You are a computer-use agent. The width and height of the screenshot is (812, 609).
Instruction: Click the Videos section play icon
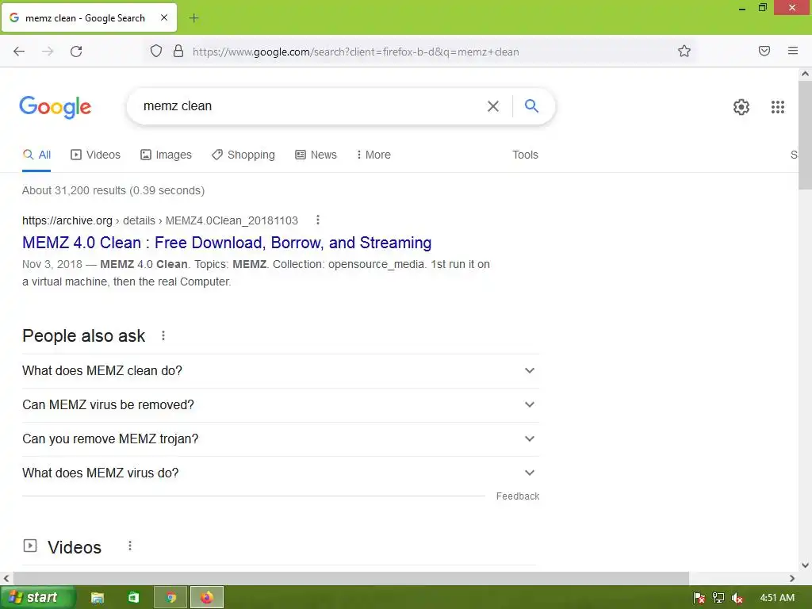click(30, 546)
